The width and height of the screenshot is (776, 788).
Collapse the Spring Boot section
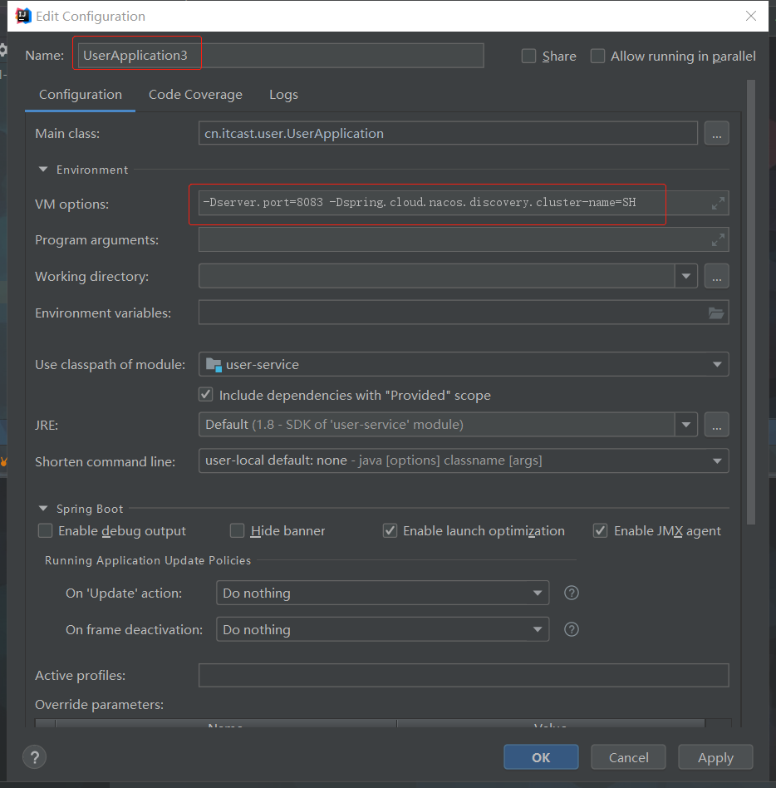click(43, 509)
